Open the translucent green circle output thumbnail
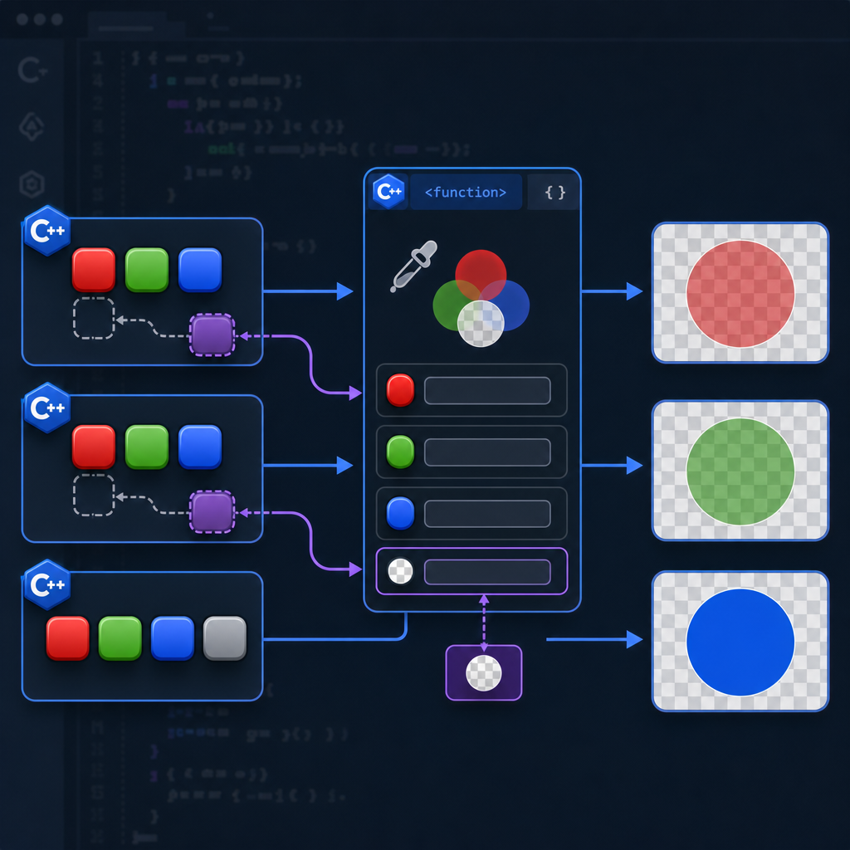Viewport: 850px width, 850px height. (740, 471)
